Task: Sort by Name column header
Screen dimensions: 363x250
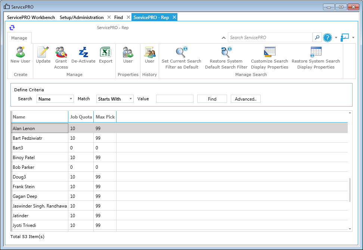Action: [x=40, y=117]
